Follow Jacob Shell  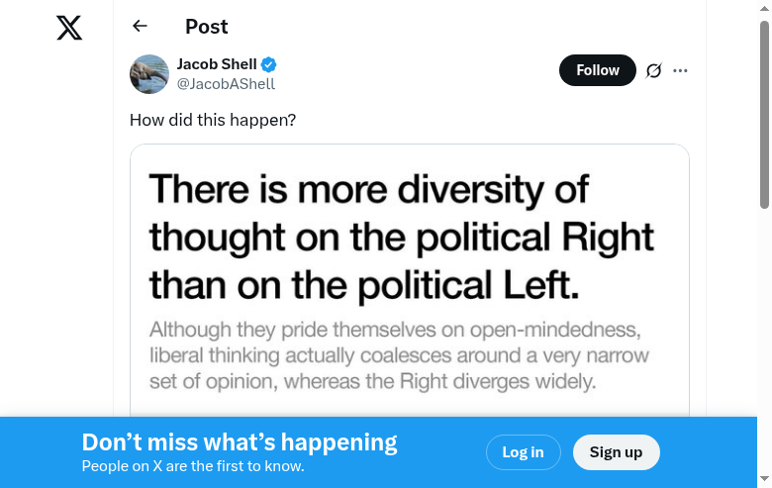[x=597, y=70]
